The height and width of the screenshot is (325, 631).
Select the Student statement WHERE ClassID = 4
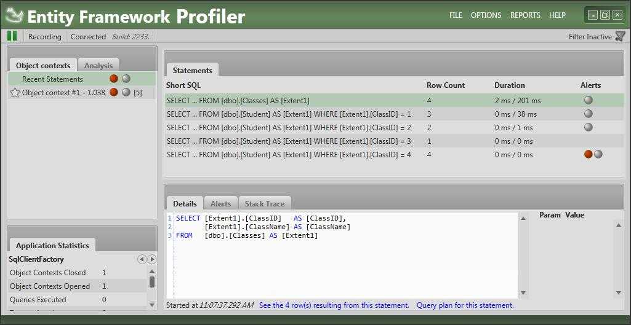[393, 155]
